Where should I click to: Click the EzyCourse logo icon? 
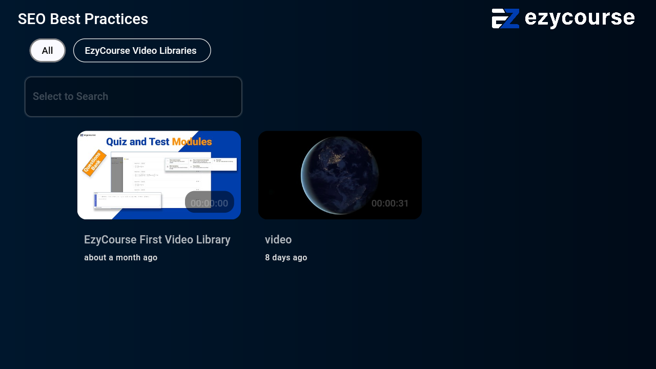point(505,19)
